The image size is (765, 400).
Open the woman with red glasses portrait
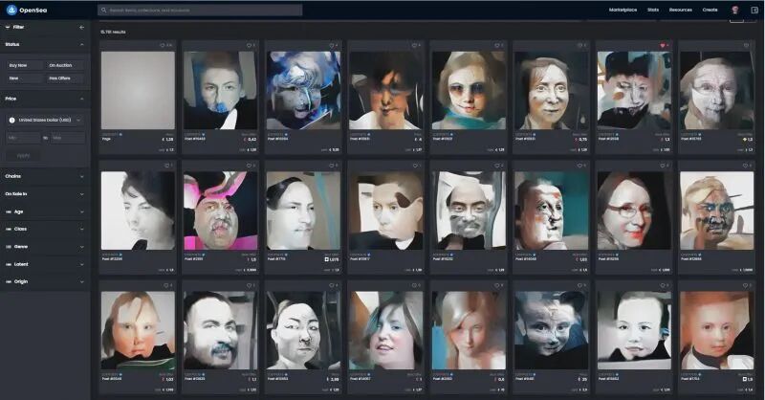coord(634,211)
